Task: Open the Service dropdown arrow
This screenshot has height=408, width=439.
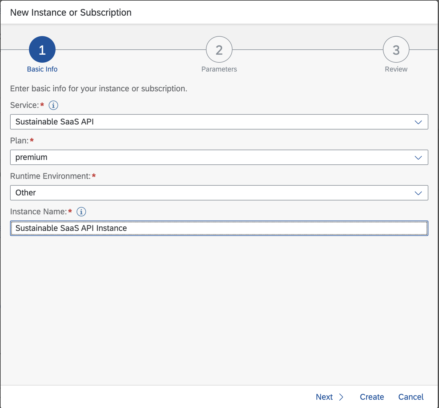Action: click(x=418, y=122)
